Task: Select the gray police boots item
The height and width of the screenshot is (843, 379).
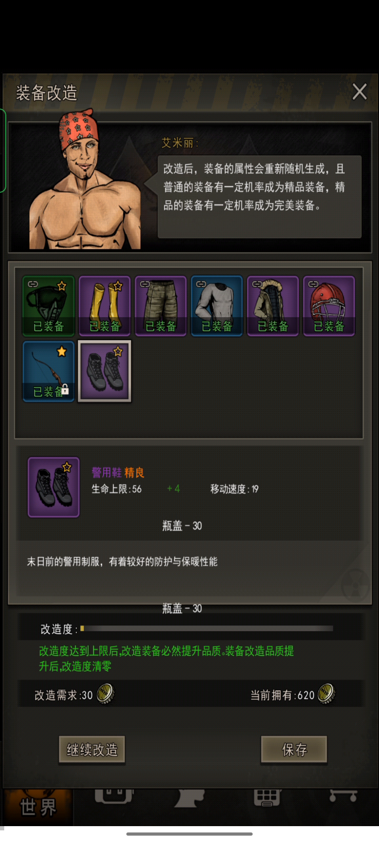Action: click(x=104, y=371)
